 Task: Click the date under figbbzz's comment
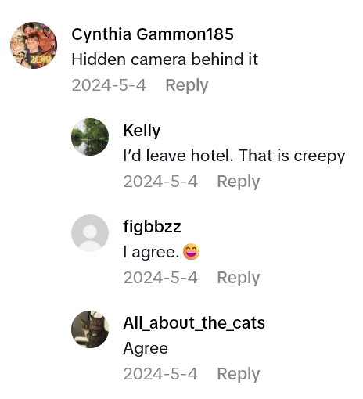coord(160,278)
